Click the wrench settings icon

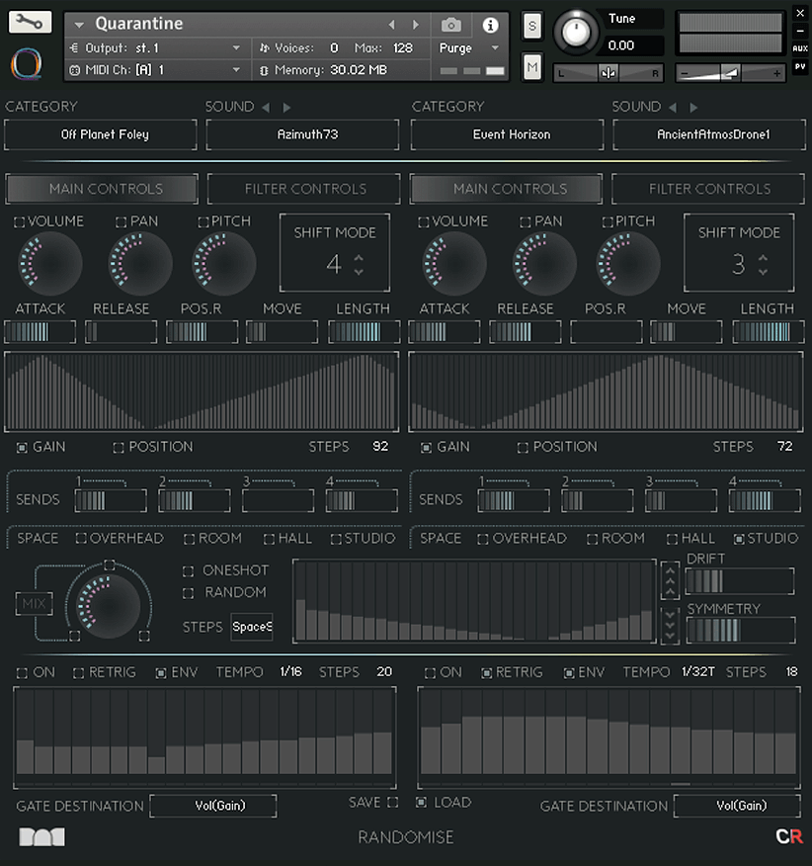pos(30,22)
